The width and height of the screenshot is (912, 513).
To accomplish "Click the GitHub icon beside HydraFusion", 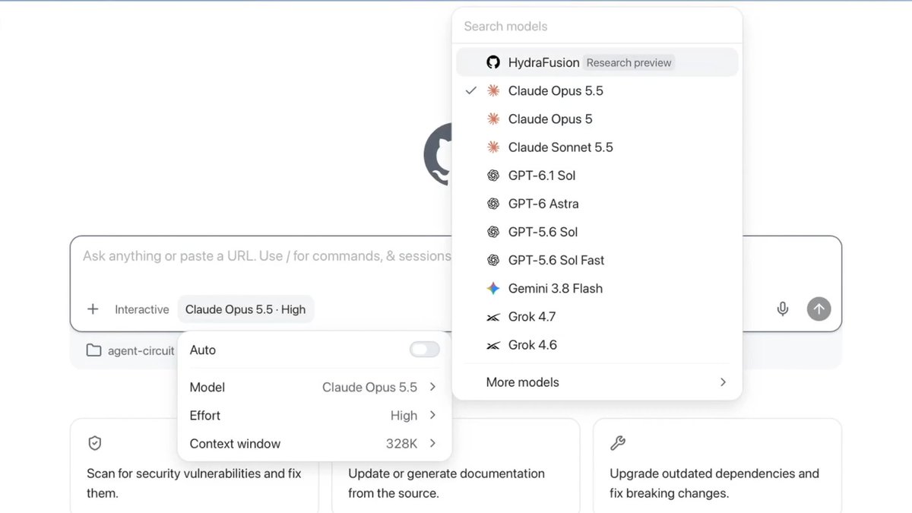I will (x=493, y=62).
